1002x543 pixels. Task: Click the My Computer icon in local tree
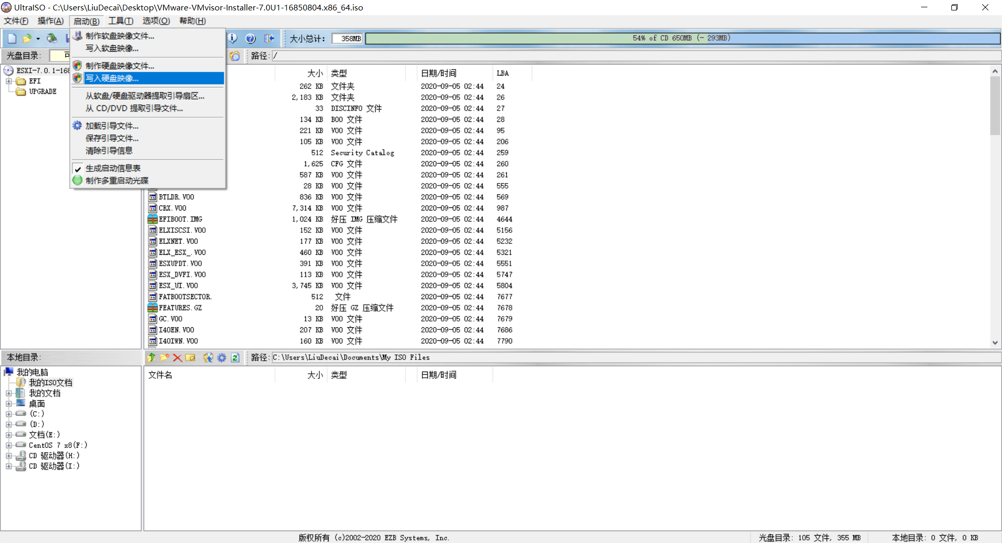[x=8, y=372]
